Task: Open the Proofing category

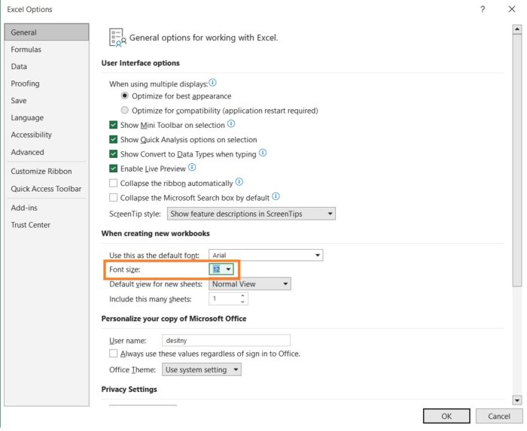Action: [x=47, y=83]
